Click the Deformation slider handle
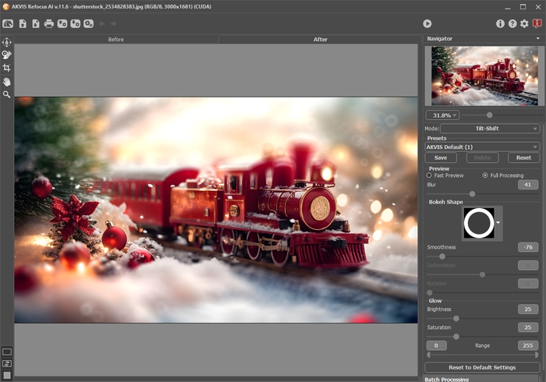 (482, 275)
